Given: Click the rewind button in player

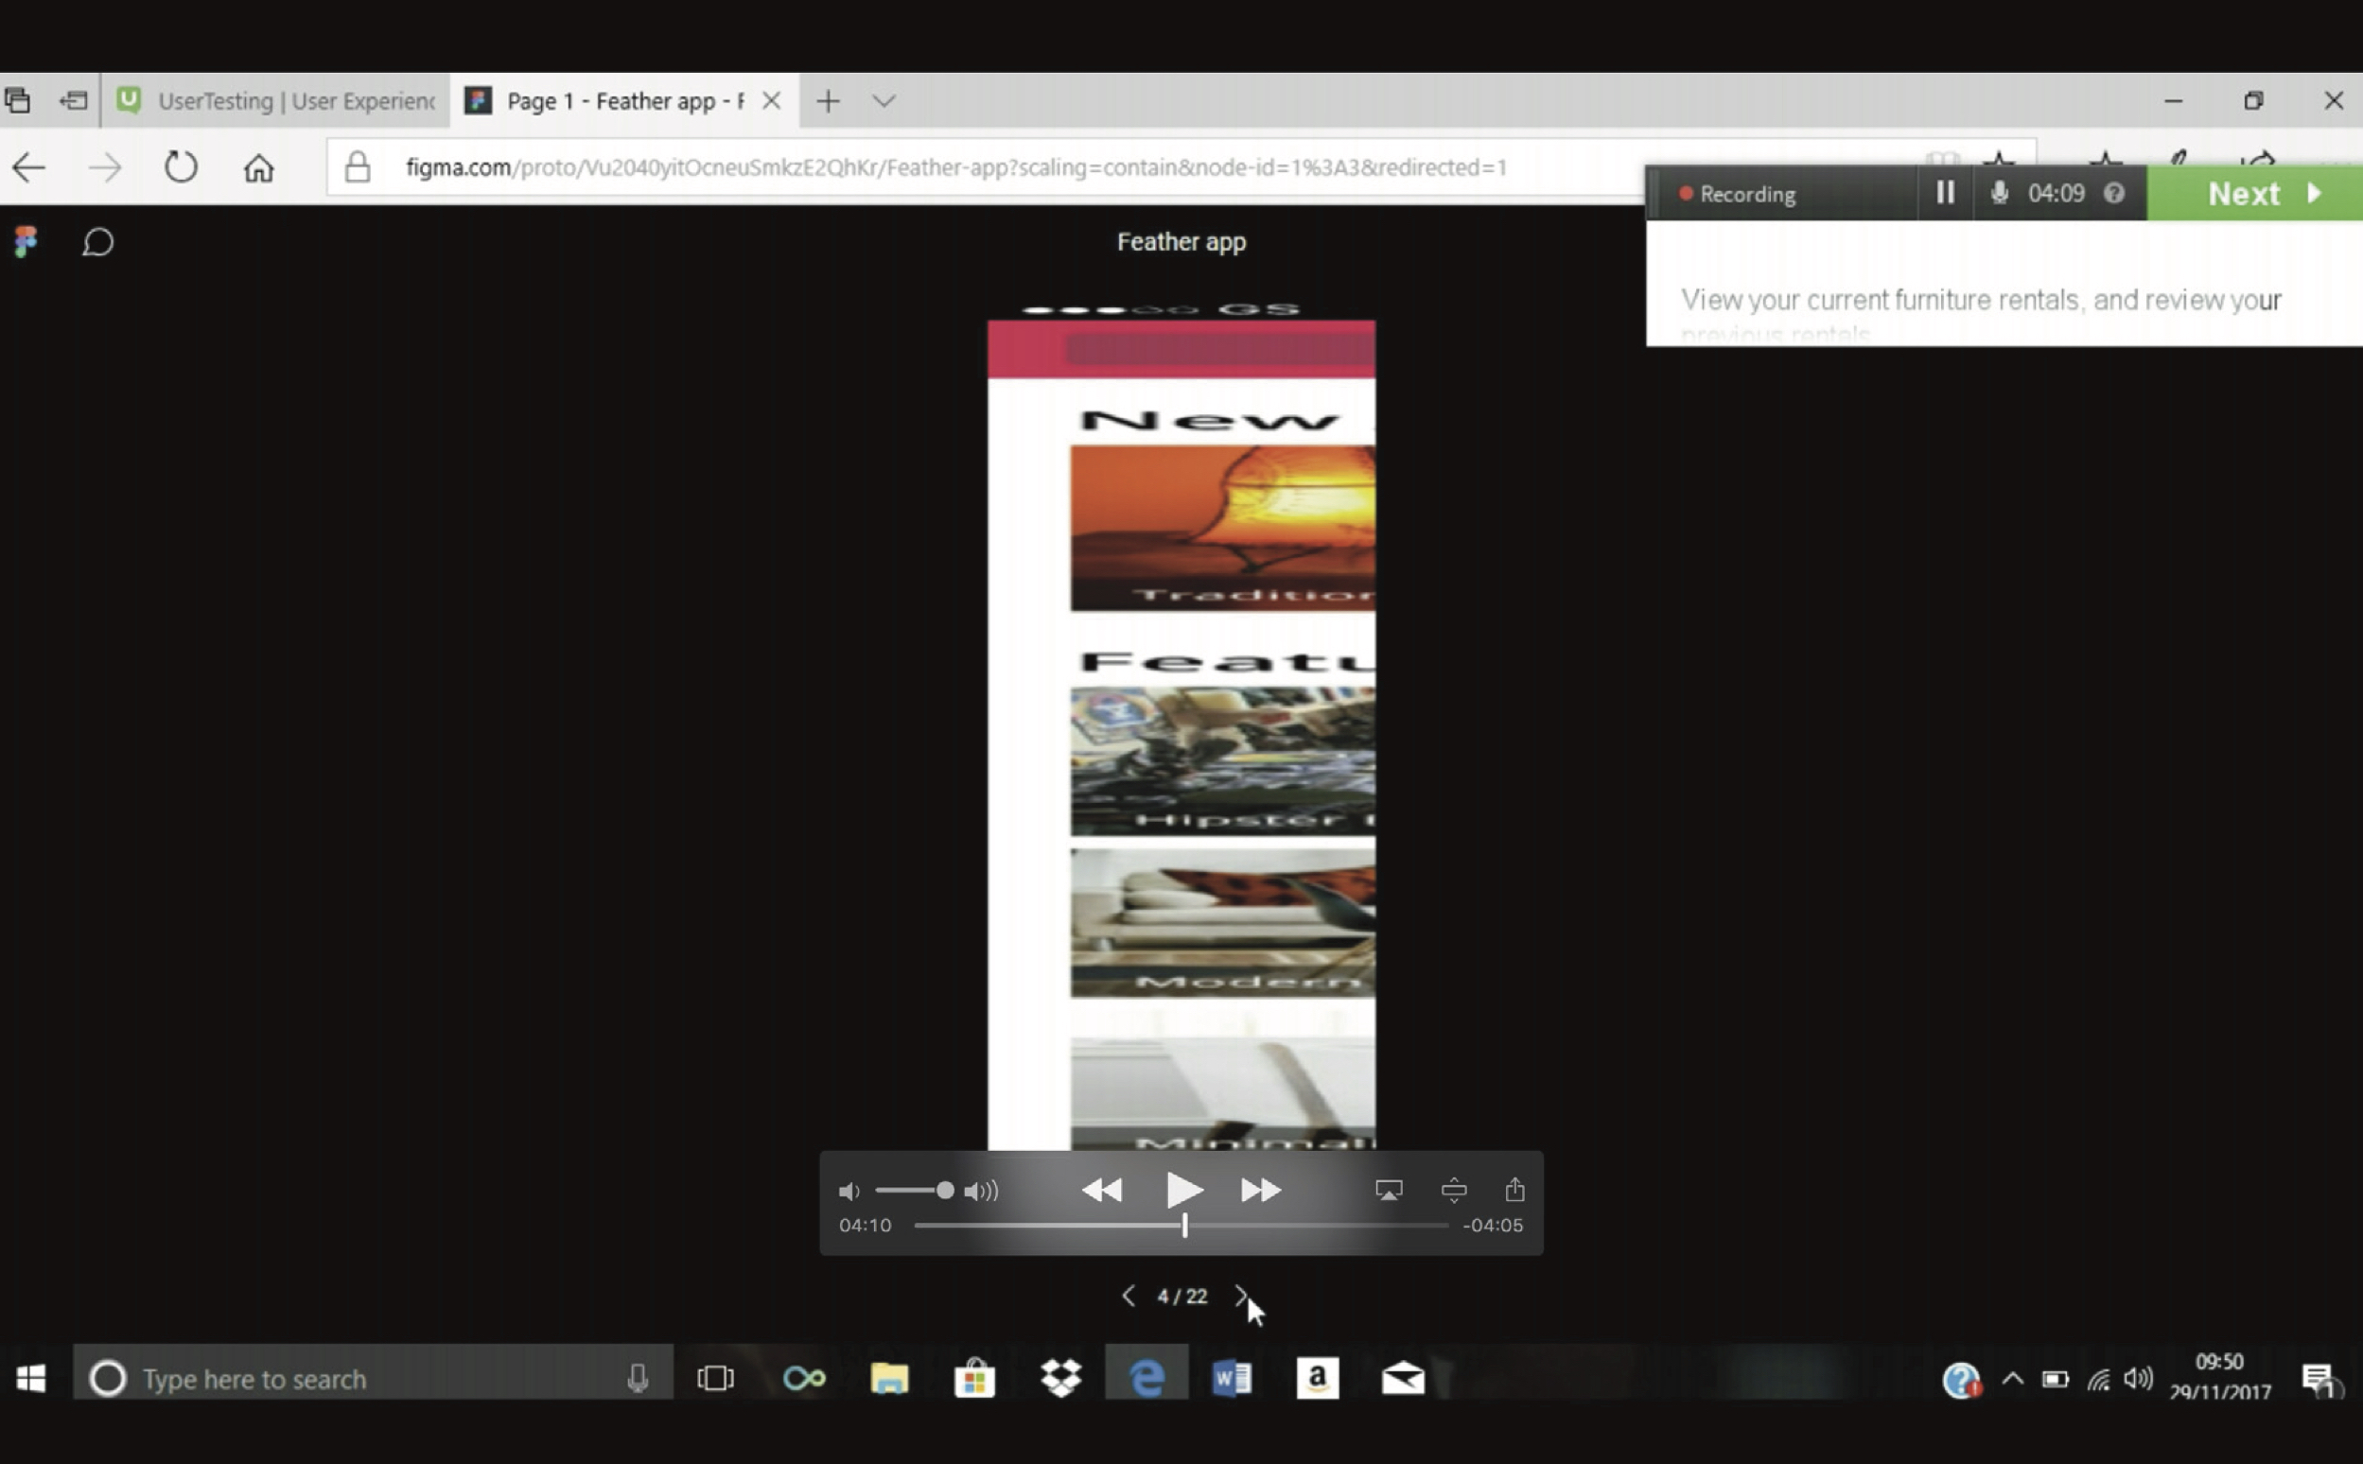Looking at the screenshot, I should pyautogui.click(x=1101, y=1190).
